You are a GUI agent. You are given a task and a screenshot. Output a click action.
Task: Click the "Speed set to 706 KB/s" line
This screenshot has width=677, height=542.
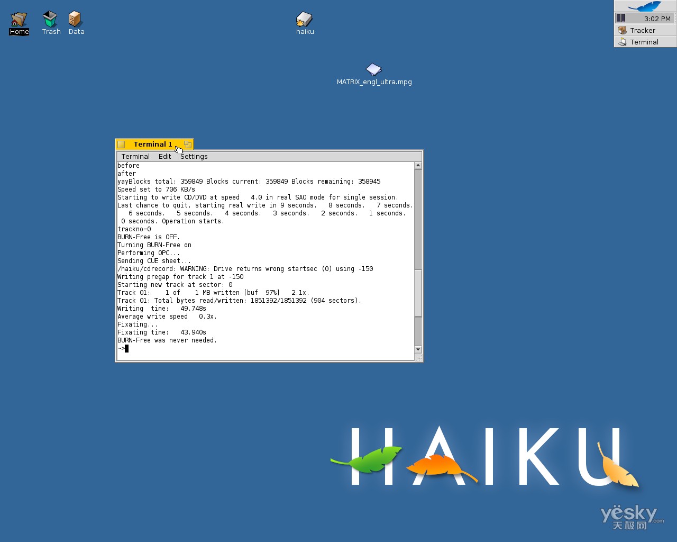coord(156,189)
